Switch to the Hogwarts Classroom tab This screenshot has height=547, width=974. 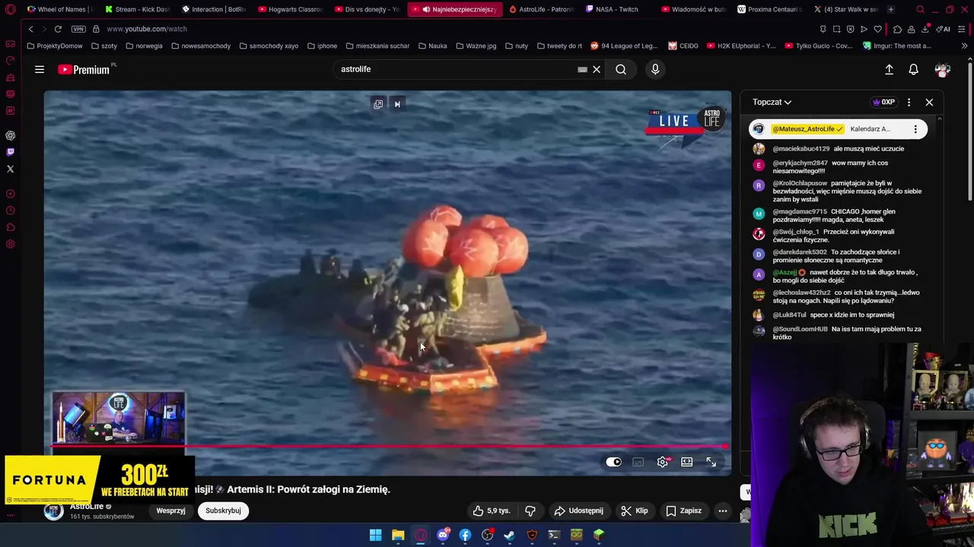click(x=290, y=9)
